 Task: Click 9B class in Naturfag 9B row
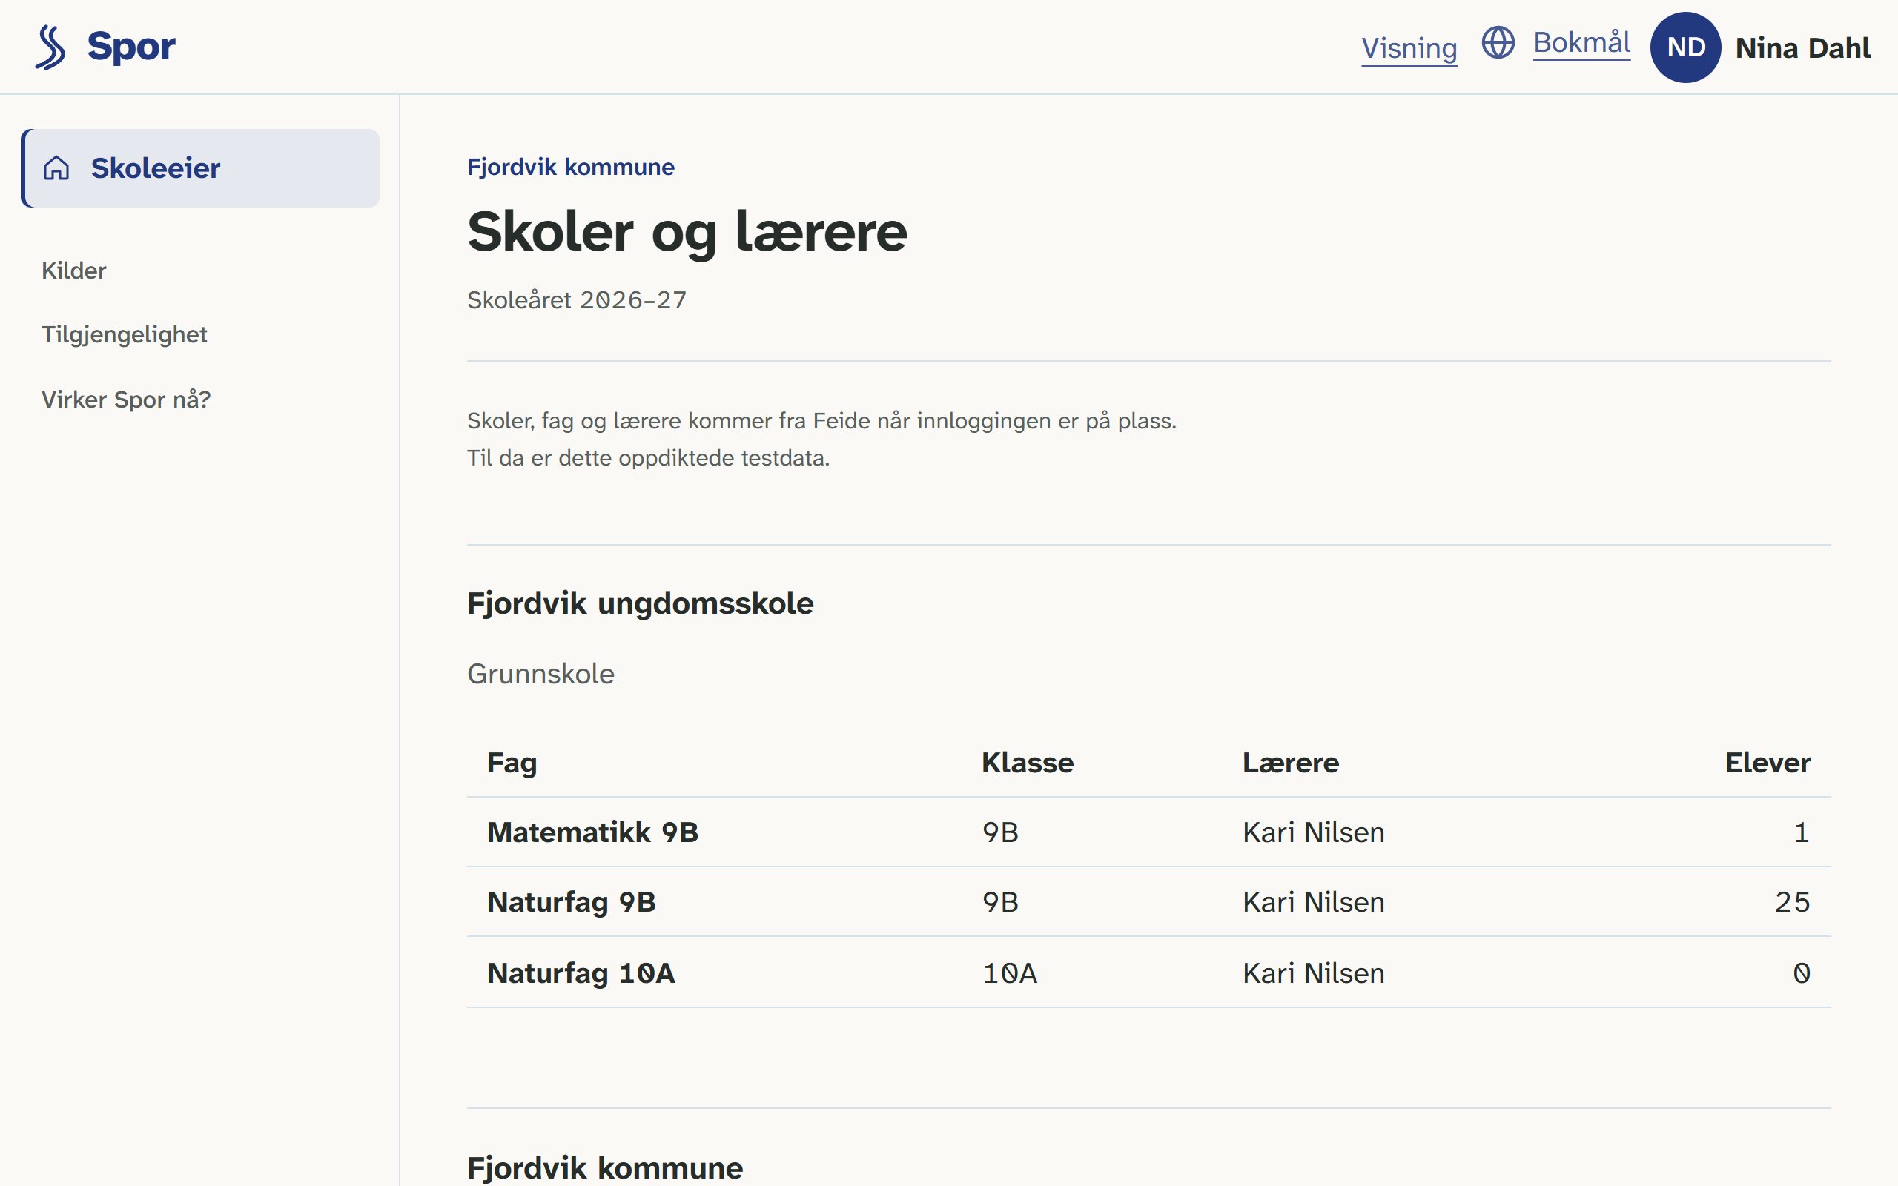[1001, 903]
